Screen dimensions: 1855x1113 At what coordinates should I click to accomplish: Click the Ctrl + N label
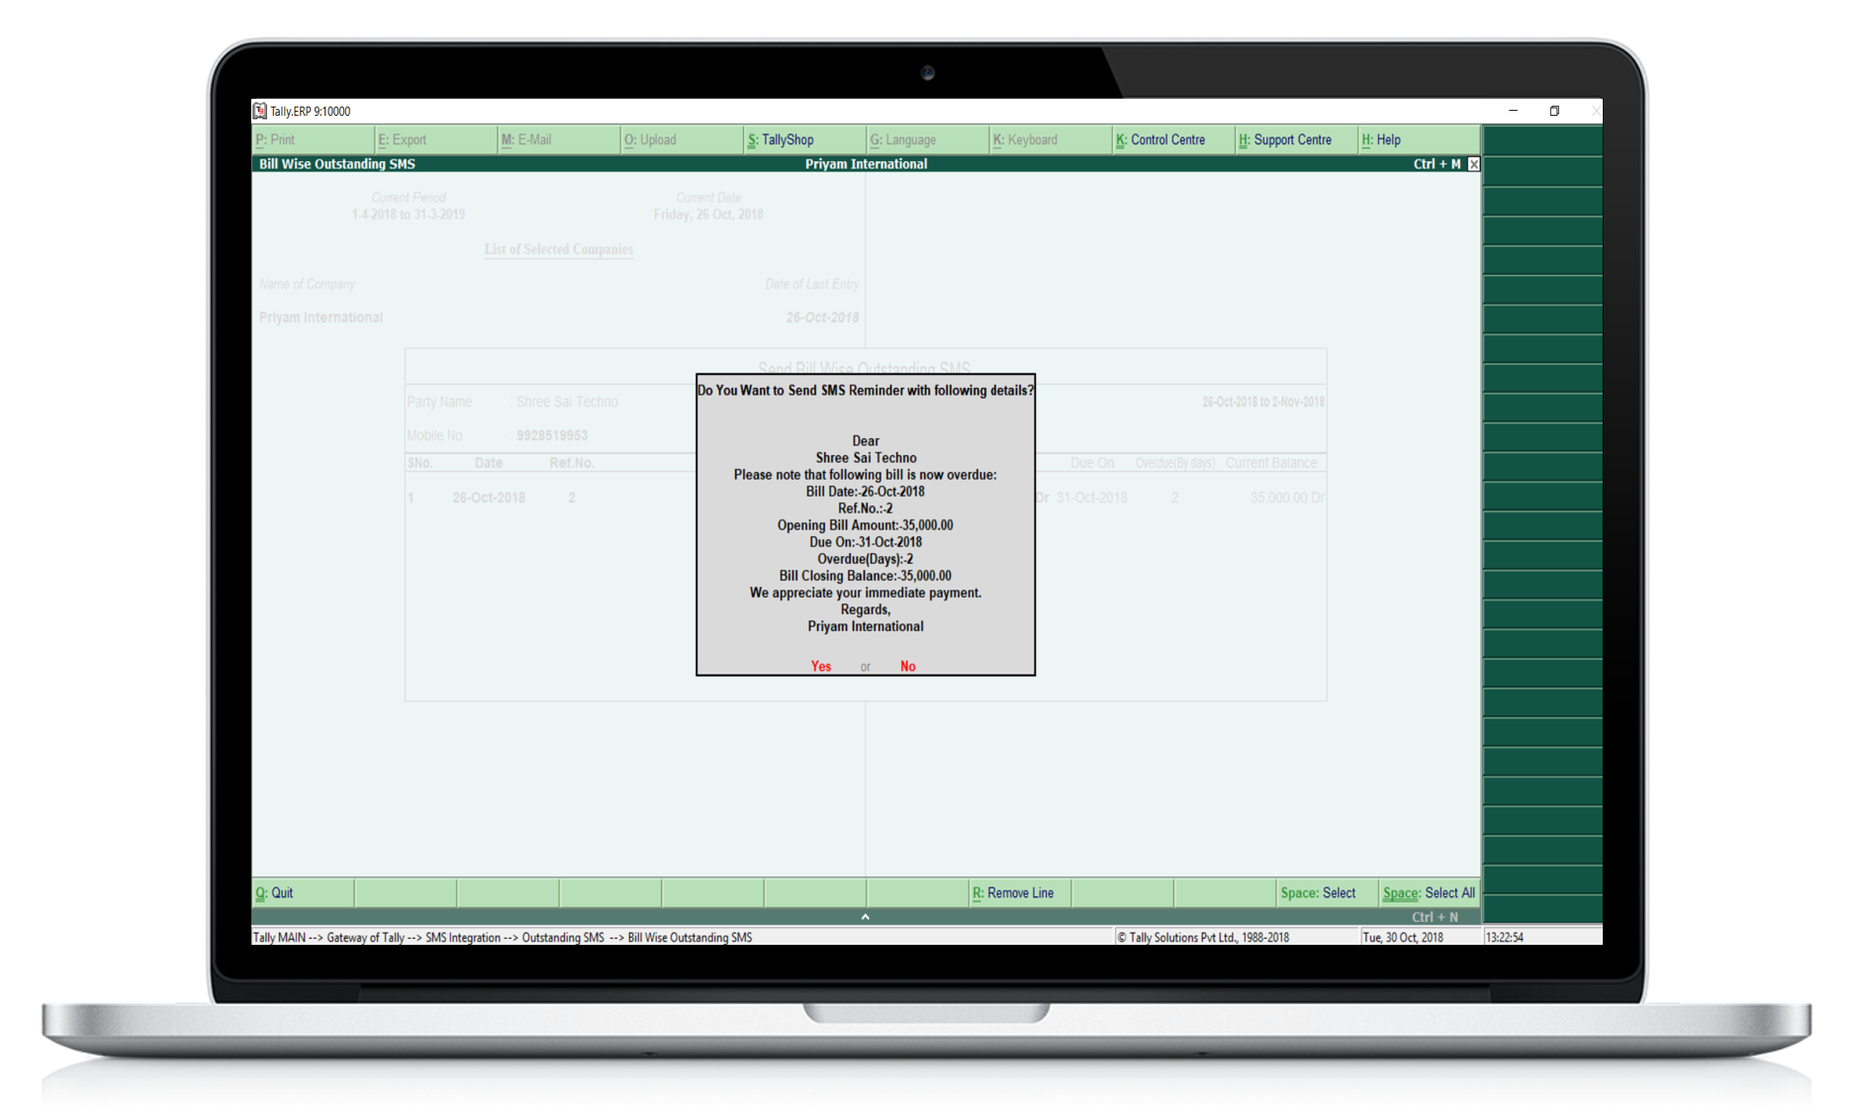[x=1435, y=917]
